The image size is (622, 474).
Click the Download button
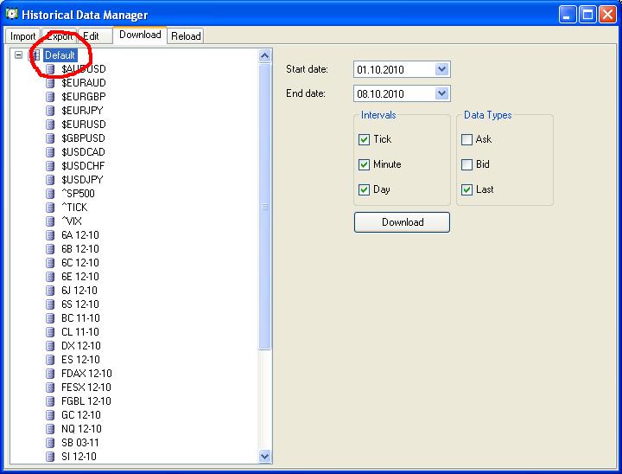click(402, 222)
